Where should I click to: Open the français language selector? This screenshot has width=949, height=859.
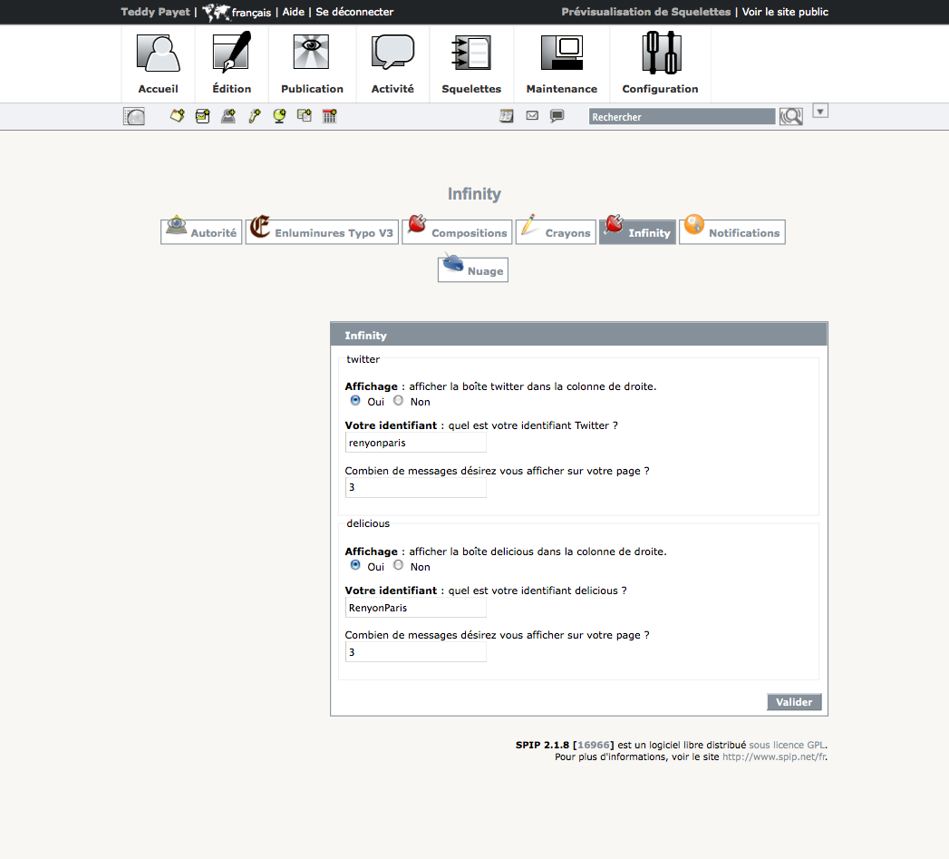point(249,13)
